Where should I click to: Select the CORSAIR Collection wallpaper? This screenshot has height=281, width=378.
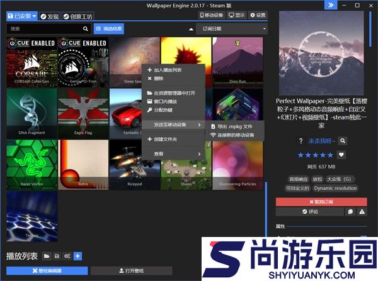tap(32, 62)
